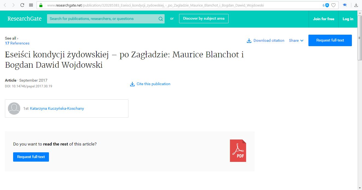Reload the page with the refresh icon
This screenshot has width=362, height=190.
[x=22, y=5]
